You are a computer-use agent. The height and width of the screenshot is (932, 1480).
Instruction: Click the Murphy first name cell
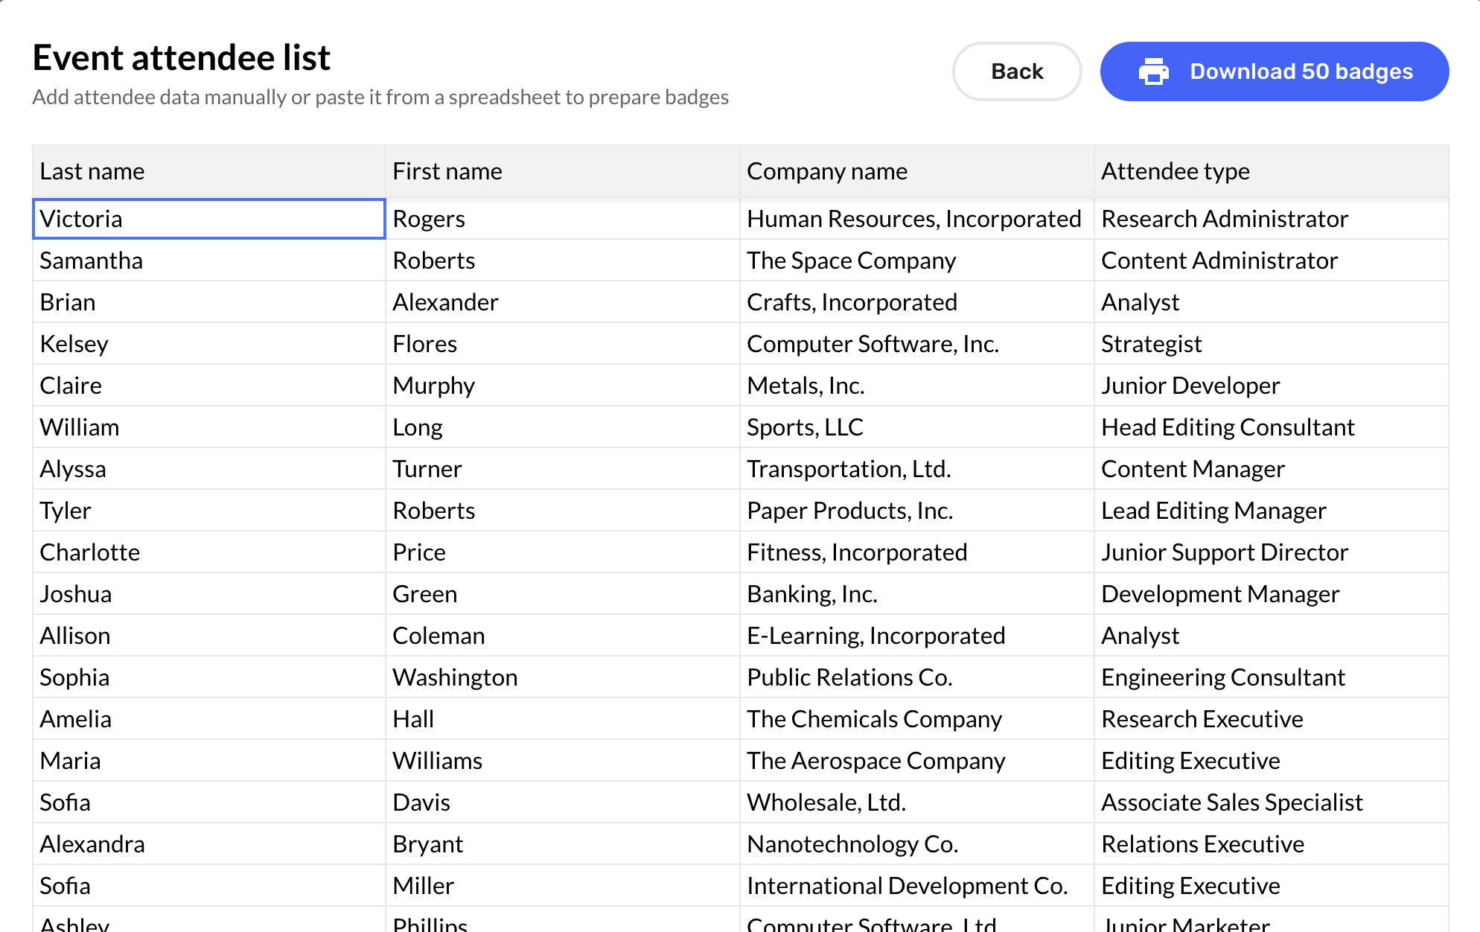tap(562, 386)
